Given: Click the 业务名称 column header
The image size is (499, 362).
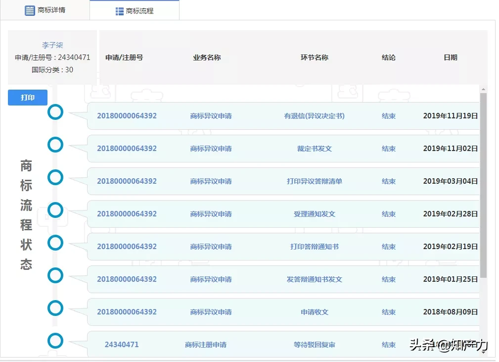Looking at the screenshot, I should click(207, 57).
